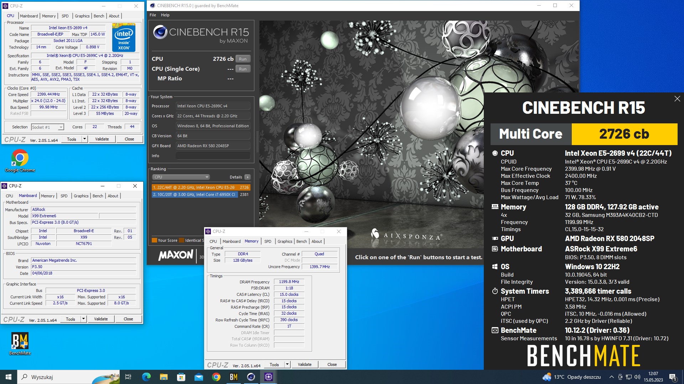Open the Socket #1 selection dropdown
Viewport: 684px width, 384px height.
(47, 127)
